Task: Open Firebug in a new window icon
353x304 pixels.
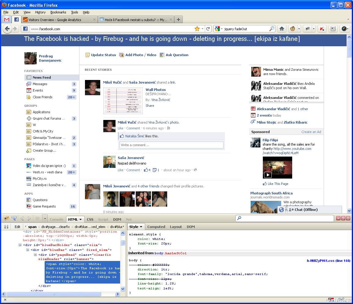Action: pyautogui.click(x=343, y=218)
